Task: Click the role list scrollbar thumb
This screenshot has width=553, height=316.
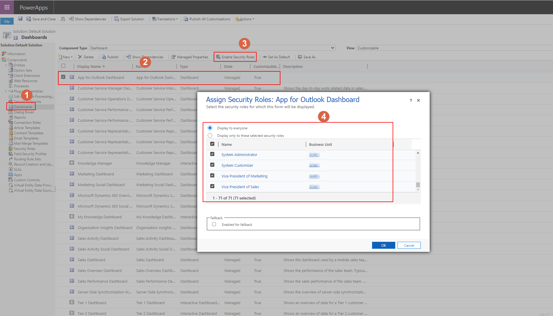Action: 418,185
